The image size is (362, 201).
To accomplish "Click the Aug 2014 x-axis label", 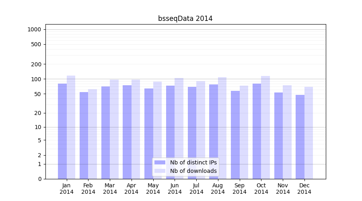I will [218, 189].
